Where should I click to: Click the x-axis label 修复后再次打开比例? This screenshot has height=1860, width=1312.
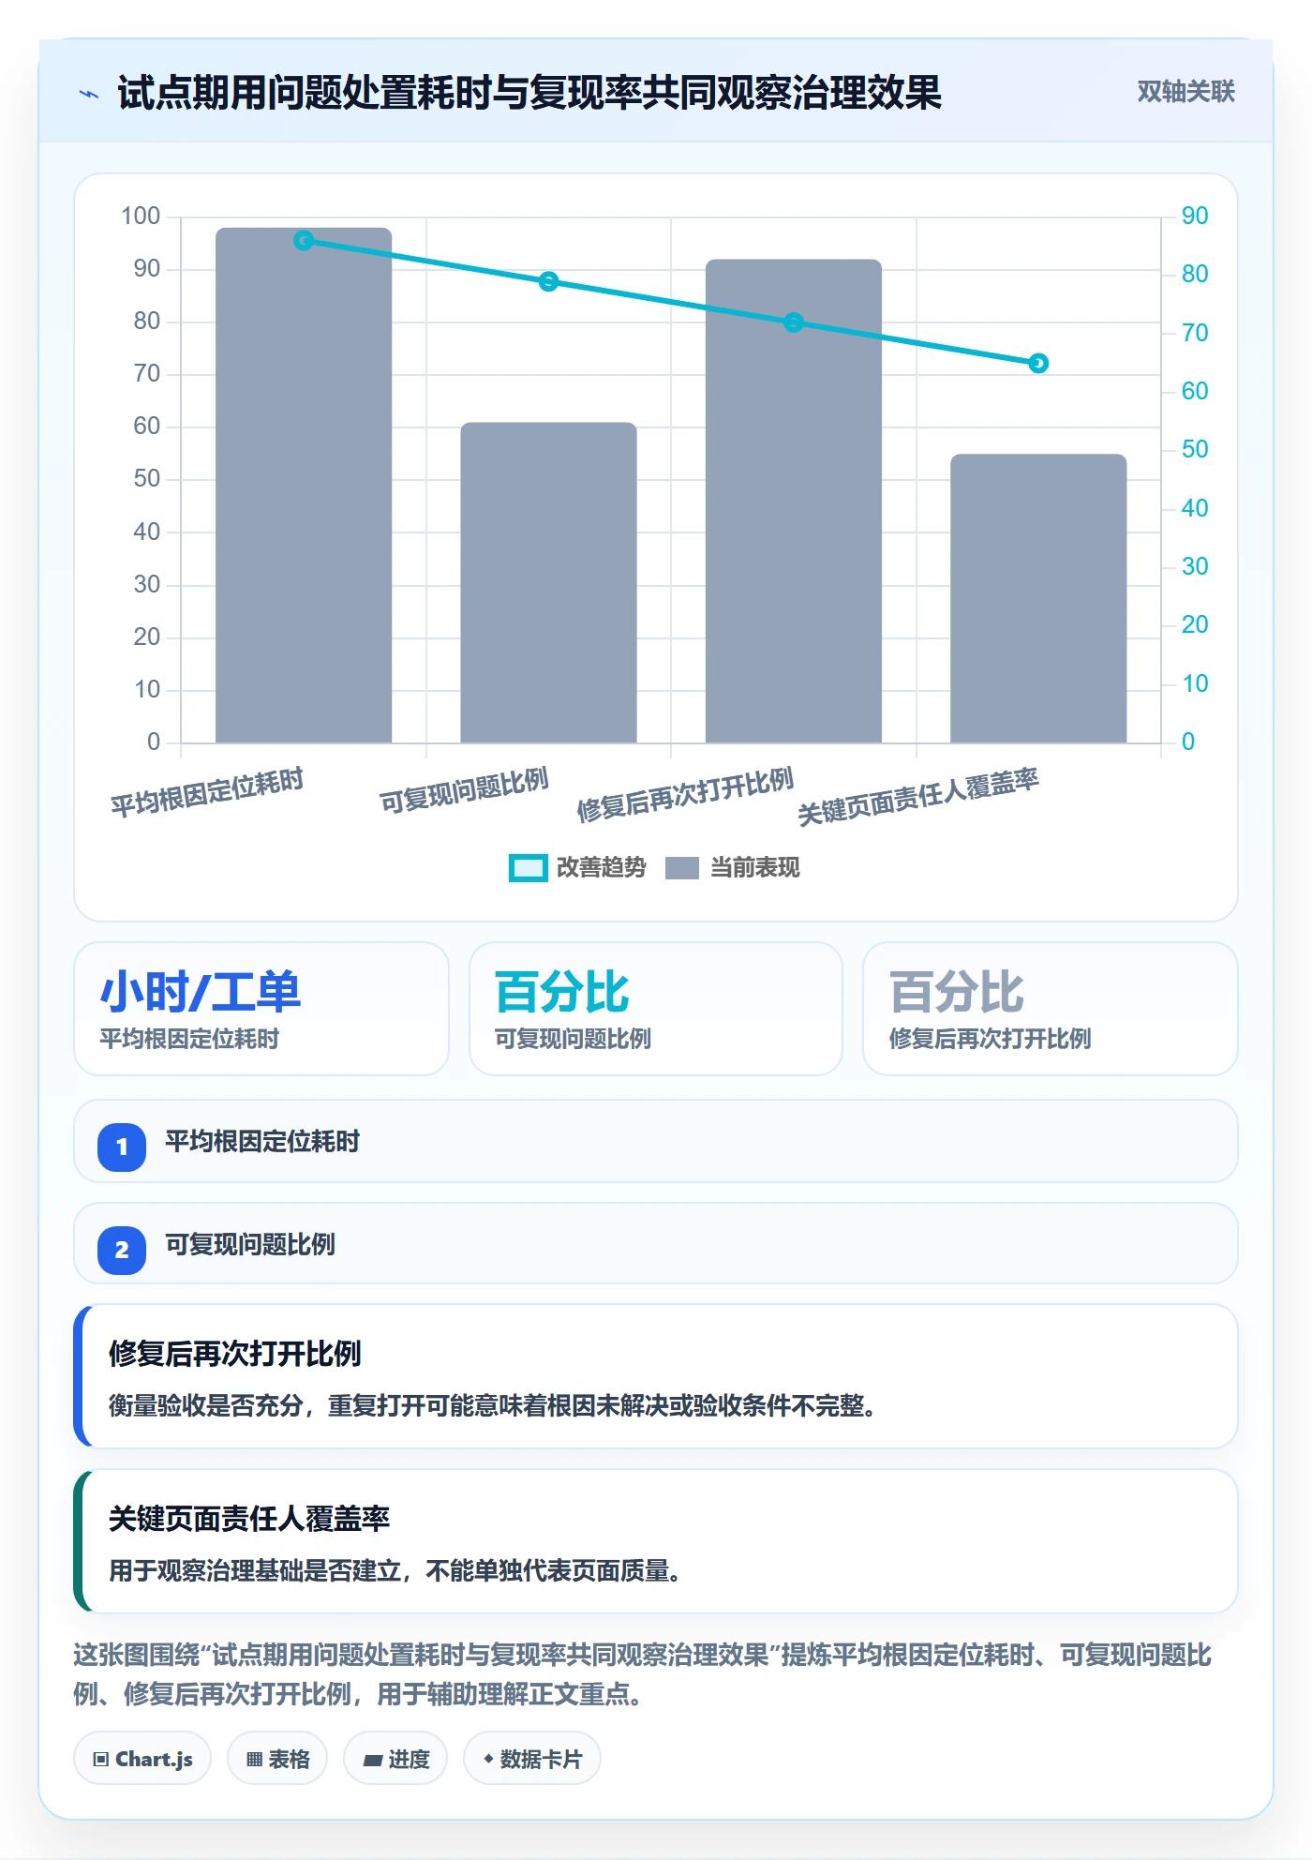coord(685,794)
